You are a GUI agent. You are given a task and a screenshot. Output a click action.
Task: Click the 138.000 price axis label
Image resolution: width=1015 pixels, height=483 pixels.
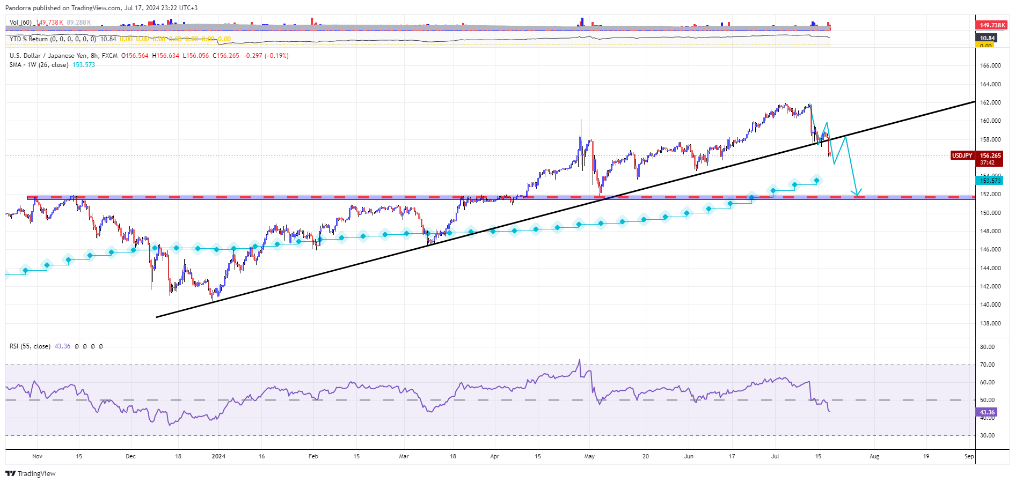(x=990, y=323)
